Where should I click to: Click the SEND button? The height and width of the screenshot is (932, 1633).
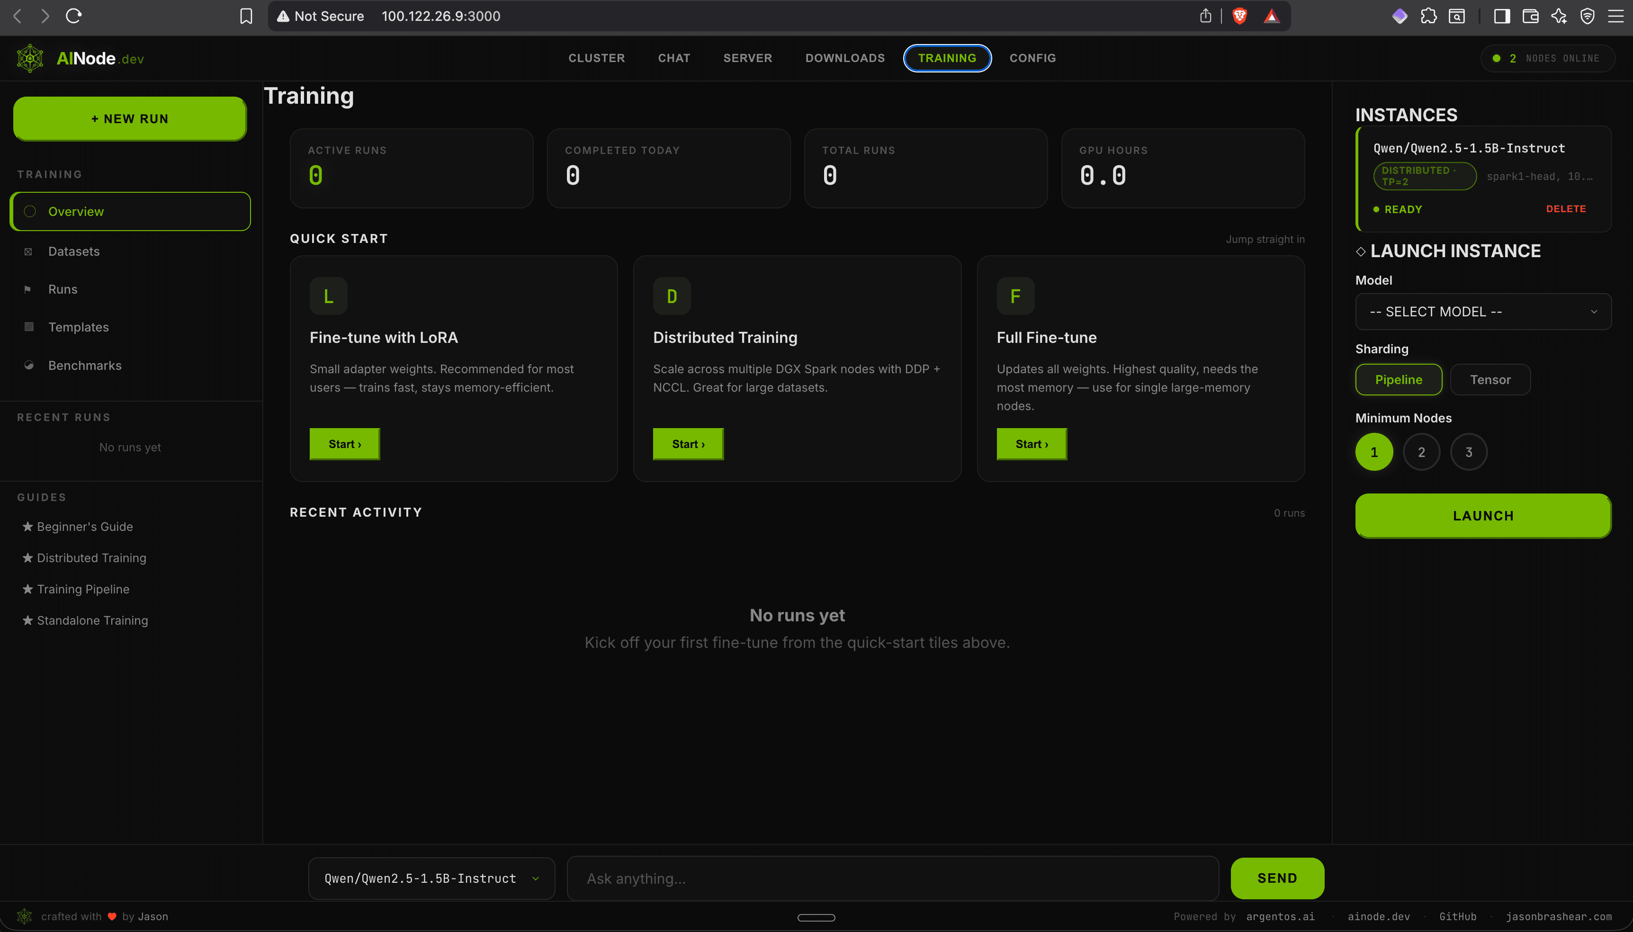(x=1277, y=878)
